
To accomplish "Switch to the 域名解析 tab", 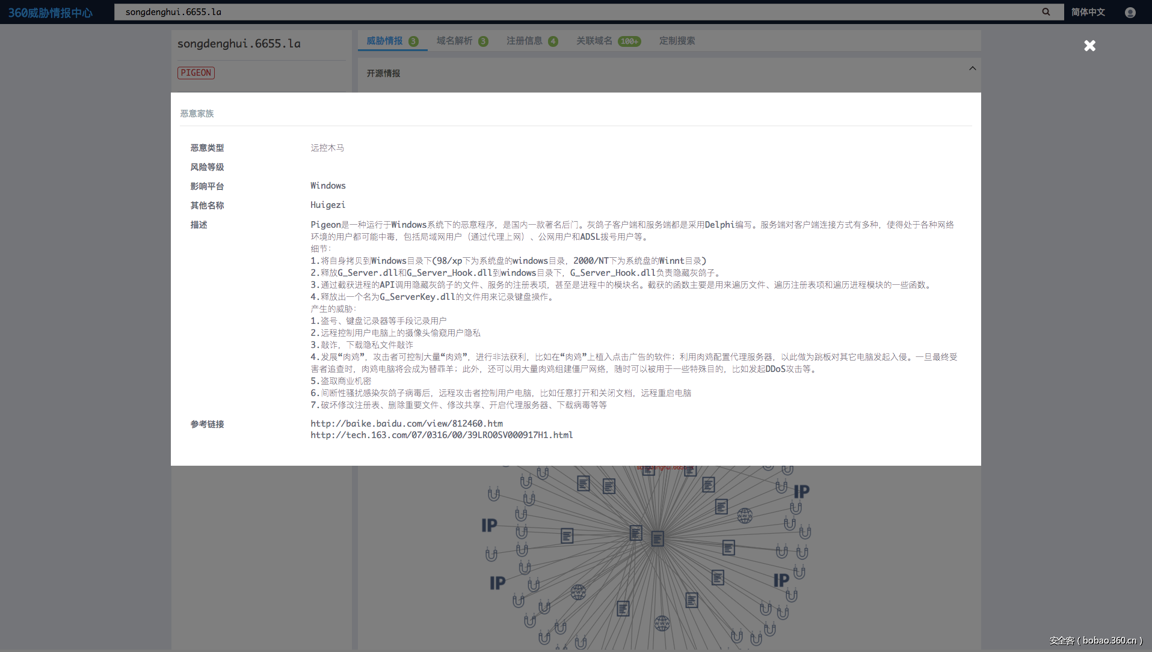I will pos(454,40).
